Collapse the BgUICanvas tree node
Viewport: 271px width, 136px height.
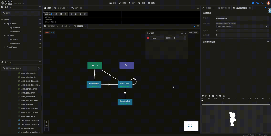(x=5, y=24)
